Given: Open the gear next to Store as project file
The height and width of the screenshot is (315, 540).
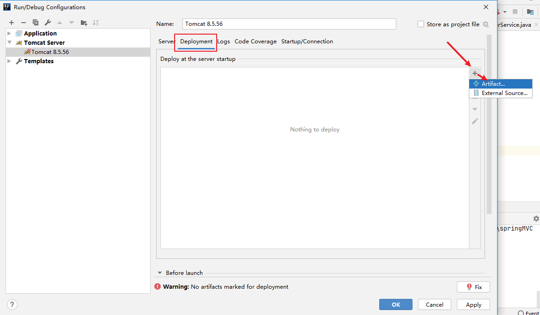Looking at the screenshot, I should pos(485,24).
